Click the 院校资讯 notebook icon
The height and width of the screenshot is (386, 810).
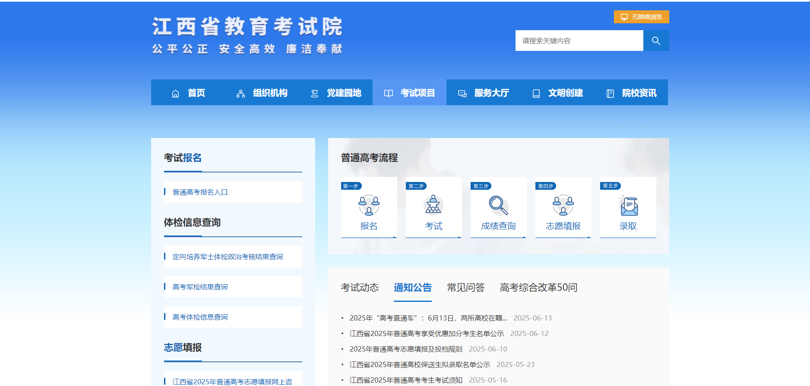click(x=610, y=94)
